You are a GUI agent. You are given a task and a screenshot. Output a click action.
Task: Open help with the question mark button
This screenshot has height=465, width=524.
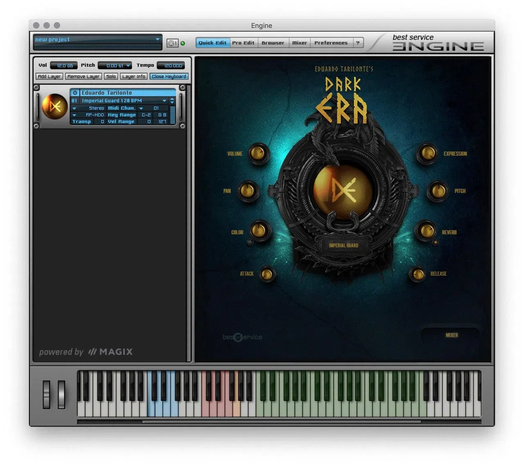tap(358, 43)
